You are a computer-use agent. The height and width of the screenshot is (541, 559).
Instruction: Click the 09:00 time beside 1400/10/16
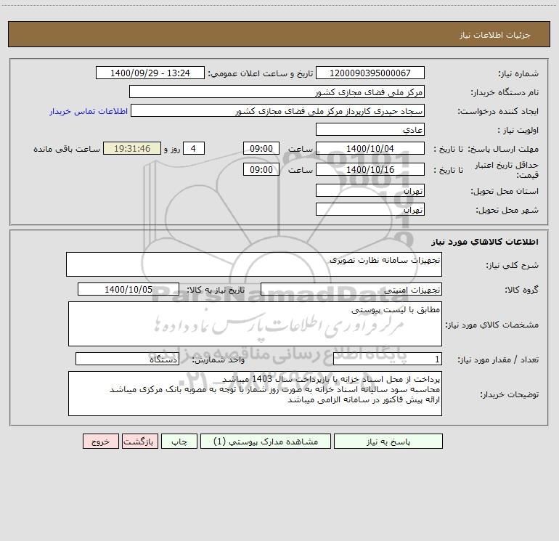(261, 169)
